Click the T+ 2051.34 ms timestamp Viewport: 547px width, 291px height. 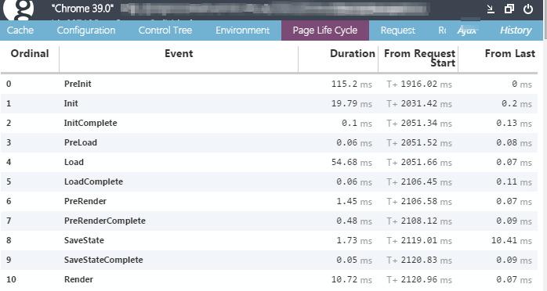click(x=419, y=123)
